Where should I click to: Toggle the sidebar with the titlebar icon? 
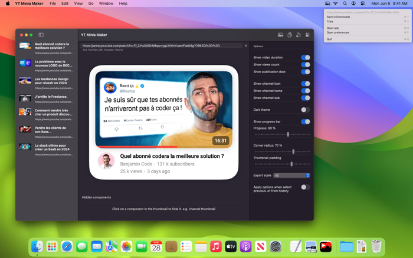41,35
